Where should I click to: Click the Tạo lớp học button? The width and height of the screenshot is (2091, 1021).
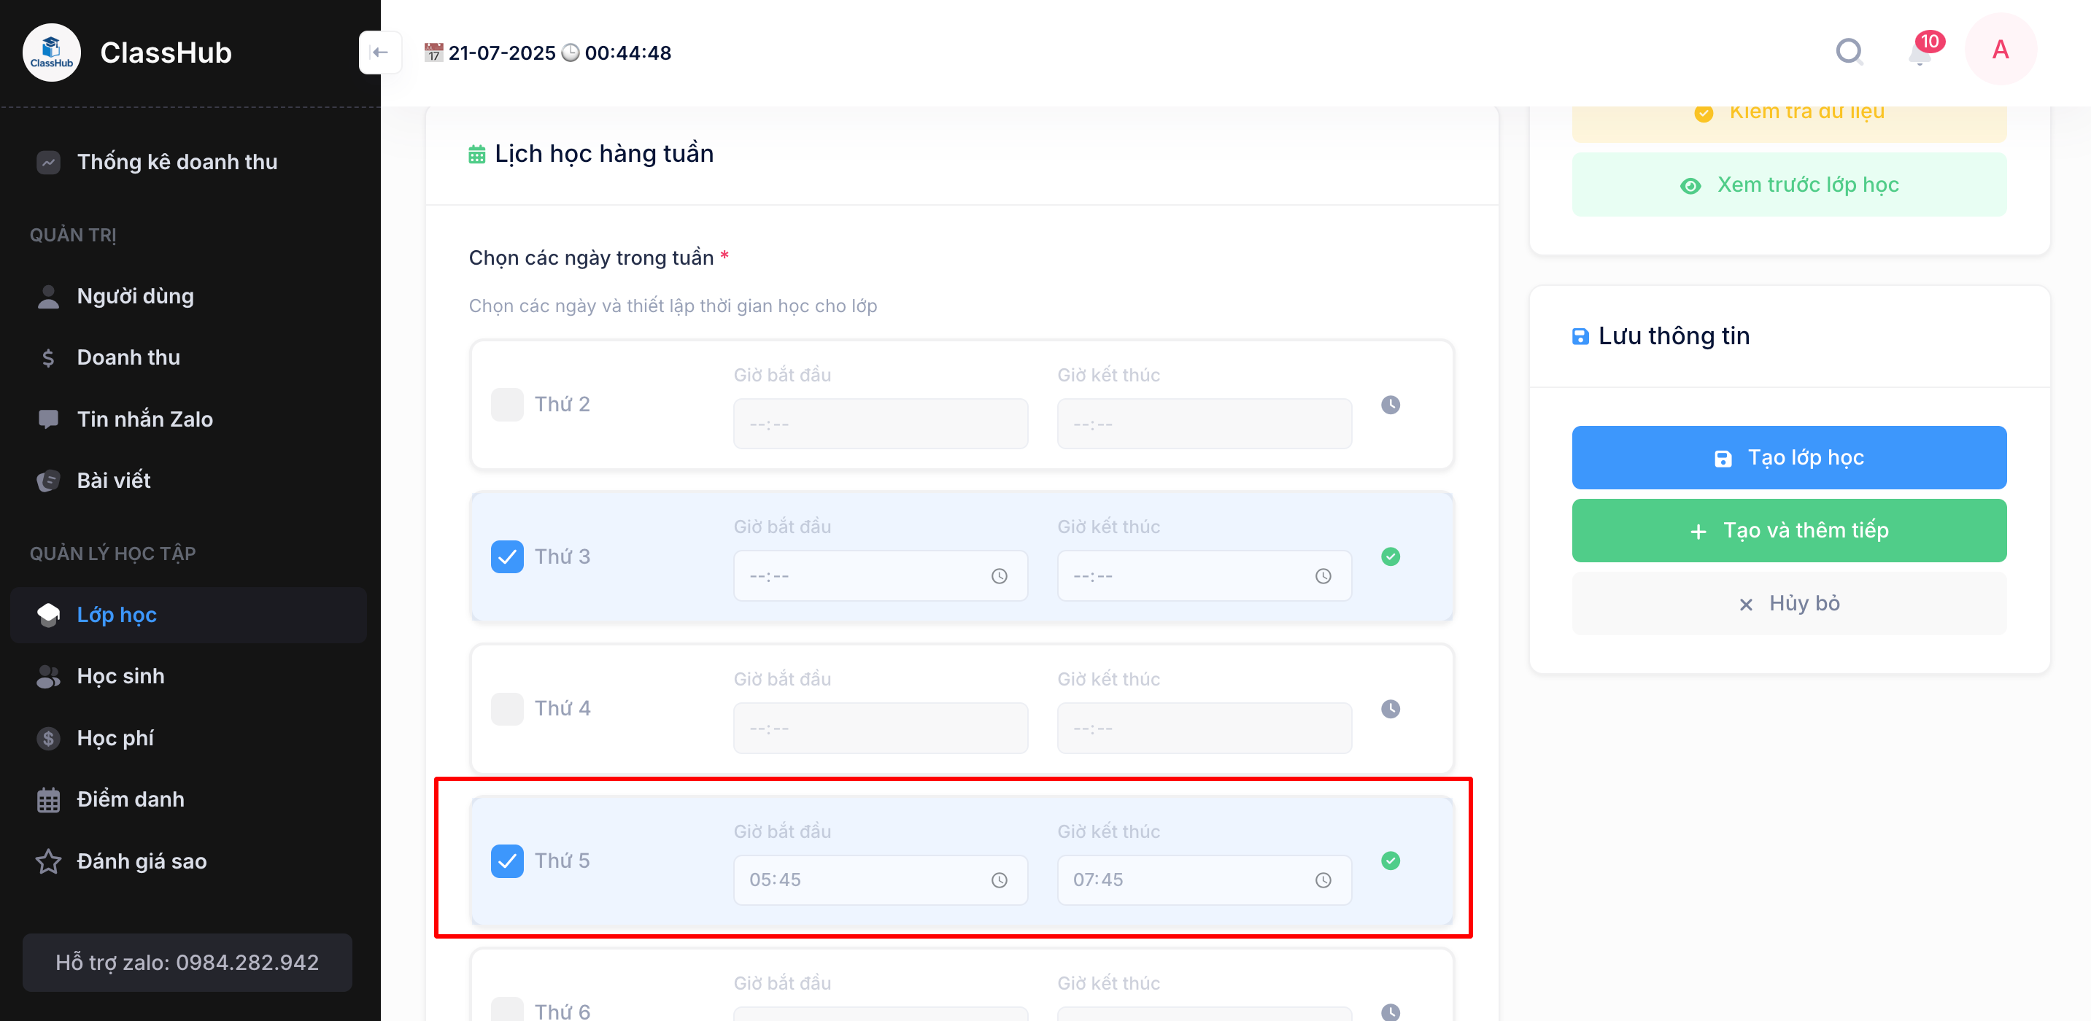point(1788,457)
